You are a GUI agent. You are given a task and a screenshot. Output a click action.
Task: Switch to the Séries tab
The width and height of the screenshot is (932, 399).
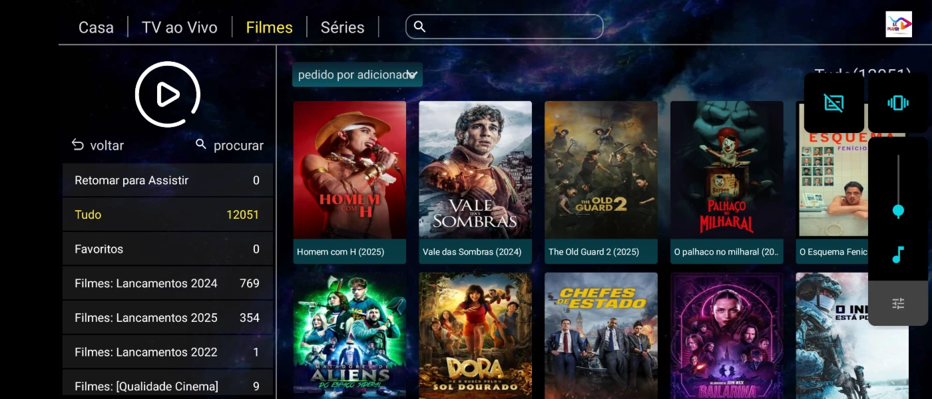click(342, 27)
